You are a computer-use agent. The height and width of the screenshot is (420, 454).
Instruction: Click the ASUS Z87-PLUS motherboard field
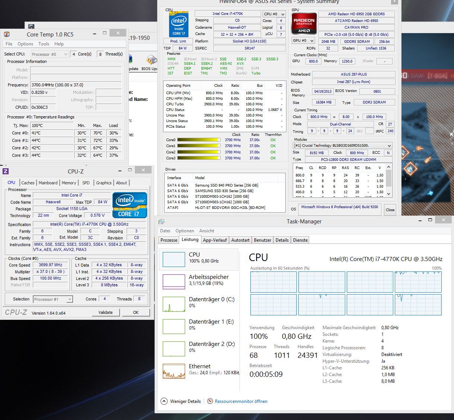353,74
